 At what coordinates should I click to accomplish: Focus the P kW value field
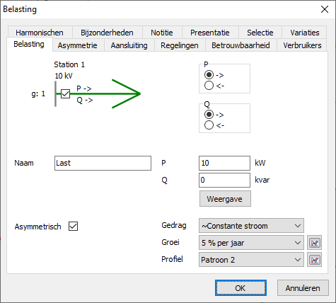tap(224, 163)
